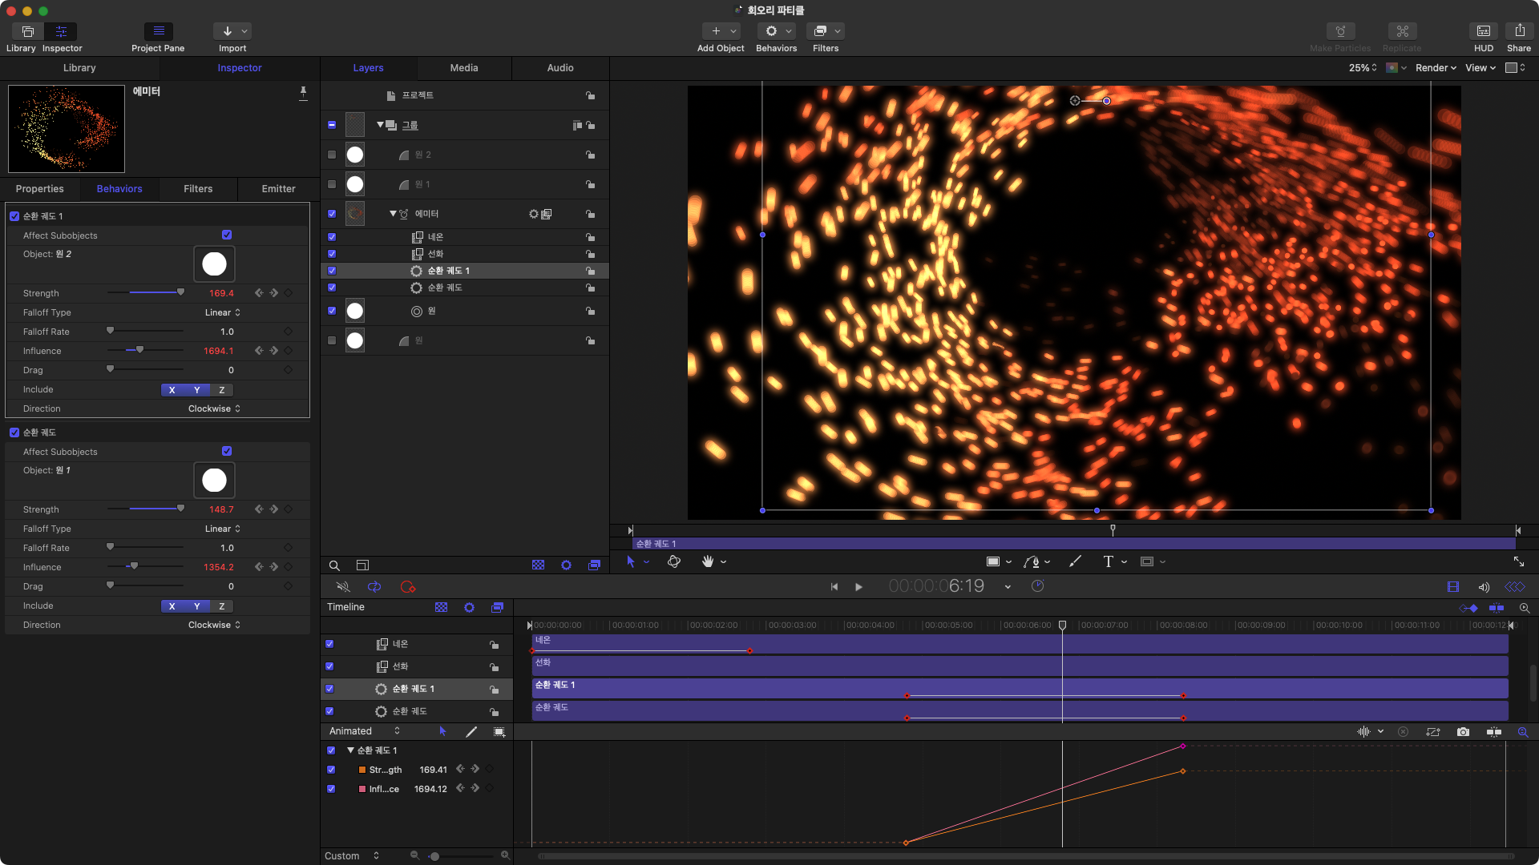Uncheck Affect Subobjects in 순환 궤도 1
The image size is (1539, 865).
tap(227, 235)
